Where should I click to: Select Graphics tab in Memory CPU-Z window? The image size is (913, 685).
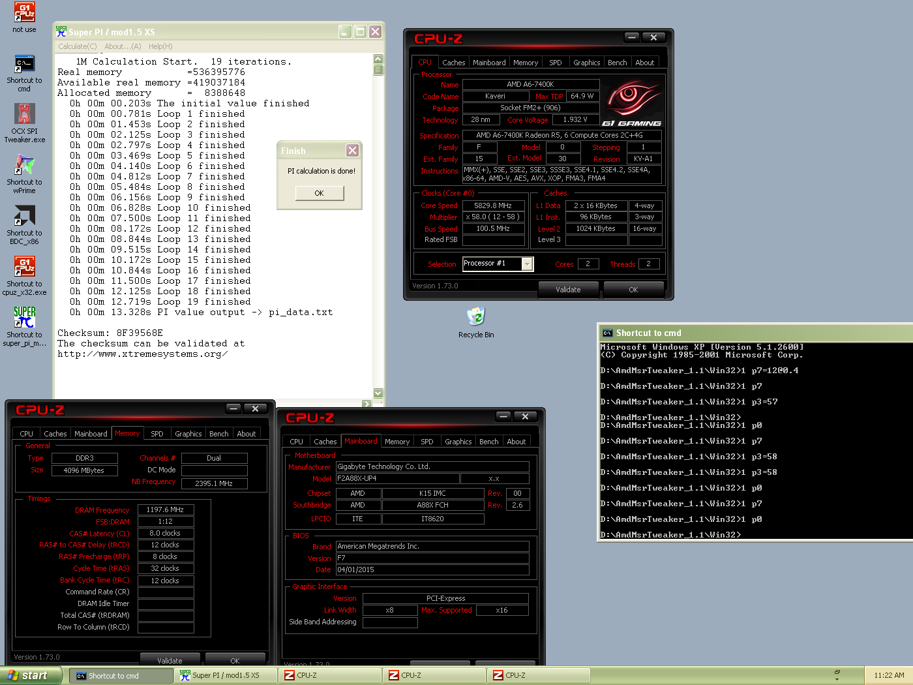pos(188,434)
